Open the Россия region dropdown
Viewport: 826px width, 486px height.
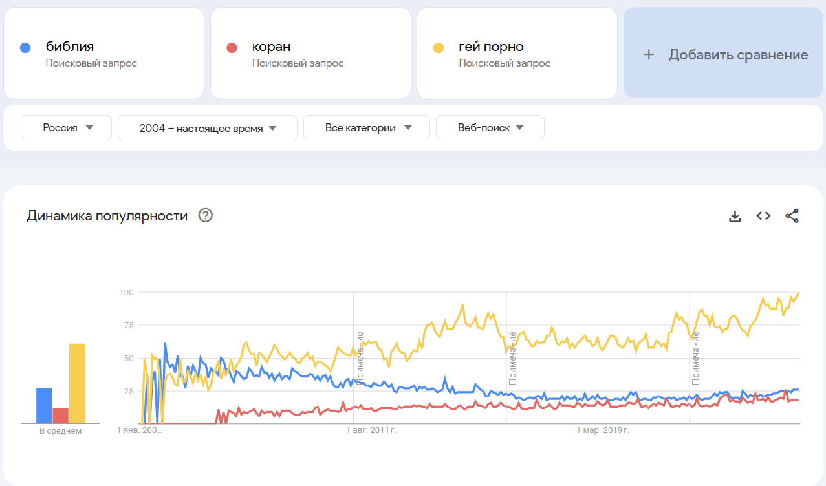[x=67, y=128]
